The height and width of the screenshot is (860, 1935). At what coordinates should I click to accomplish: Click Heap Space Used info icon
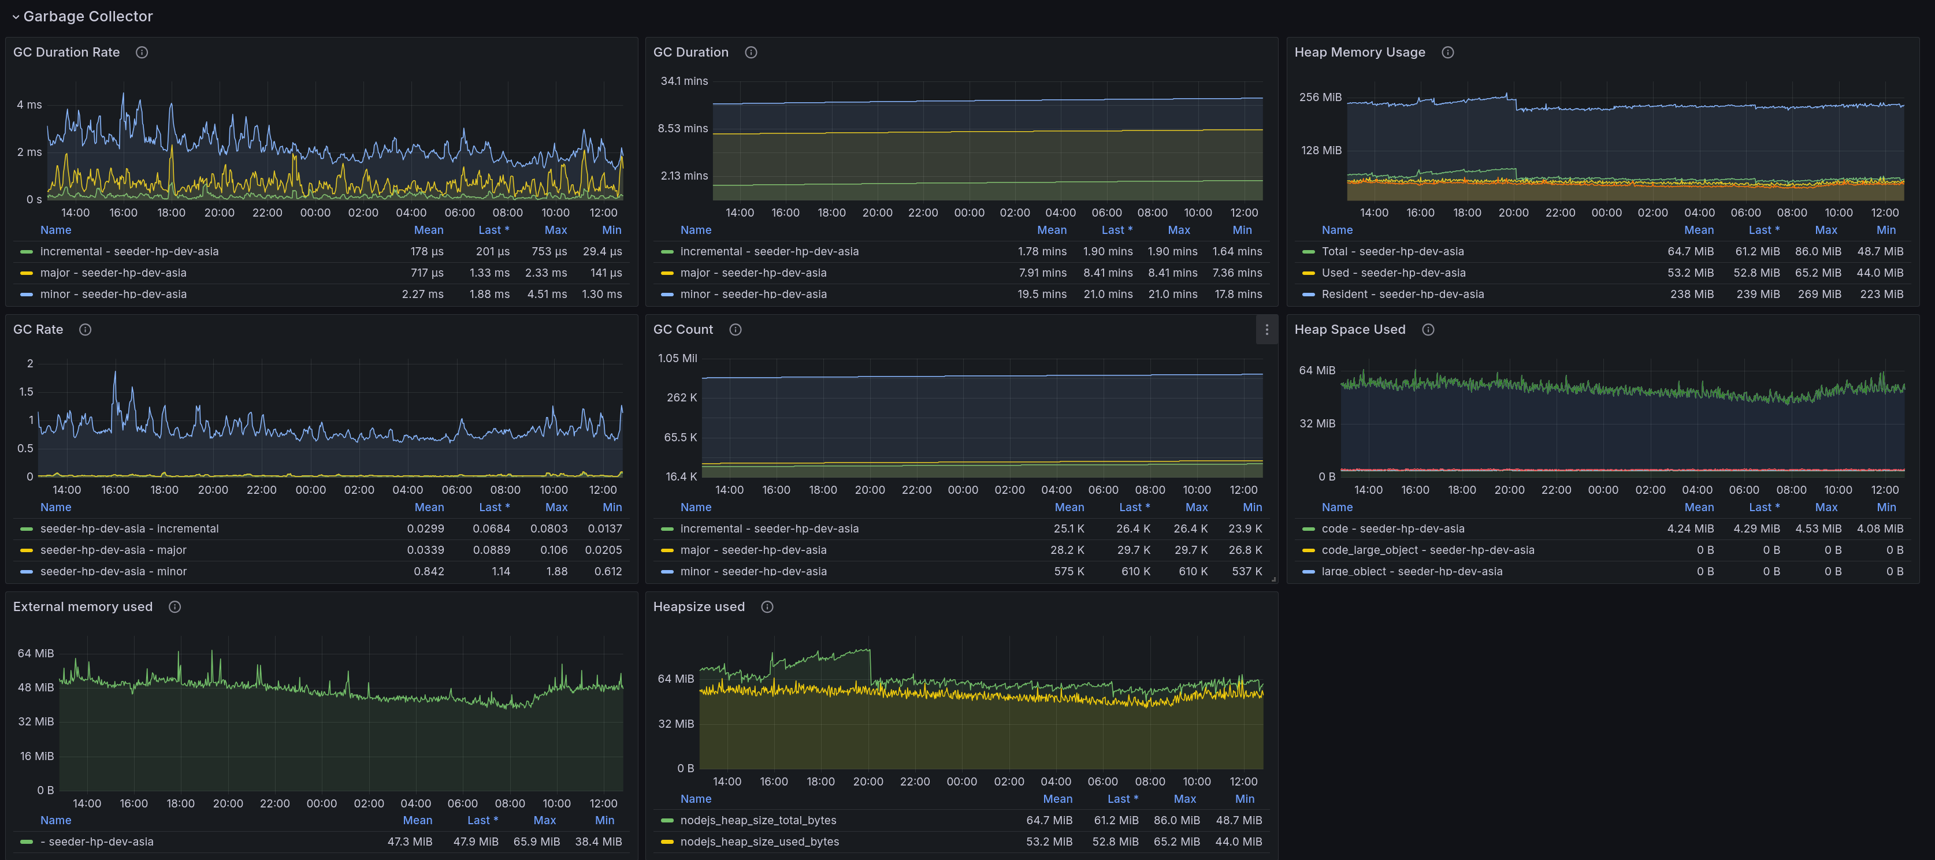1428,329
